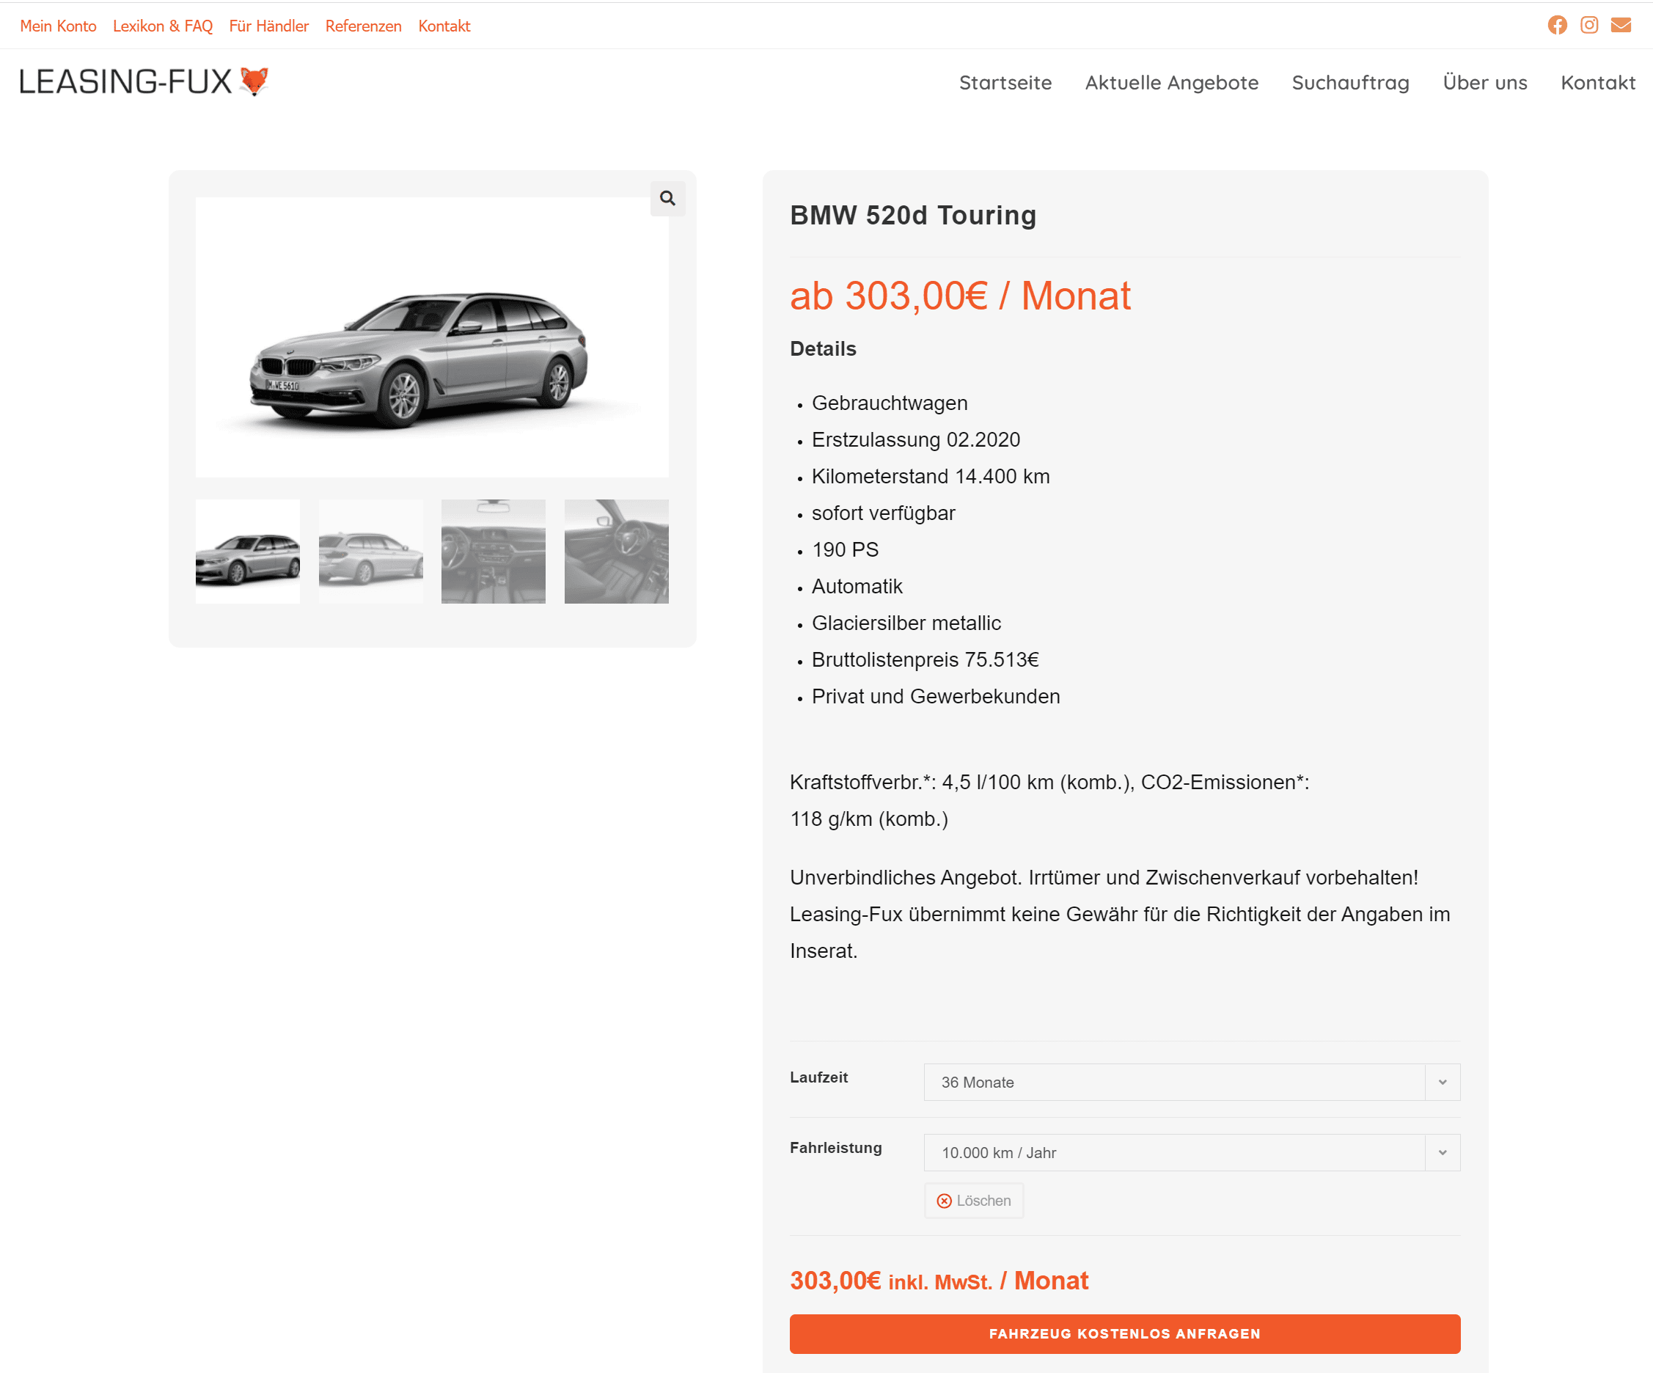
Task: Open the Facebook social icon
Action: coord(1557,25)
